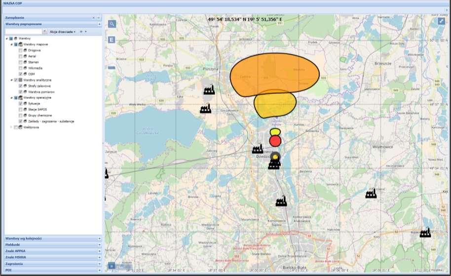
Task: Click the overview toggle button at the map's bottom-left
Action: point(112,266)
